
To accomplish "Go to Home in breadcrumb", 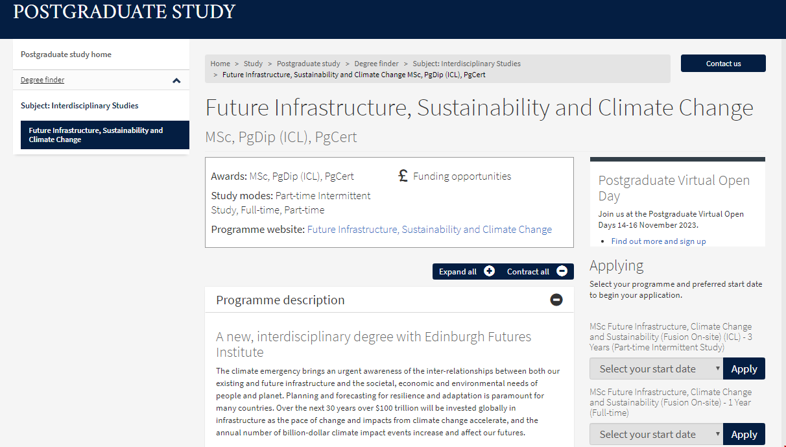I will [x=220, y=64].
